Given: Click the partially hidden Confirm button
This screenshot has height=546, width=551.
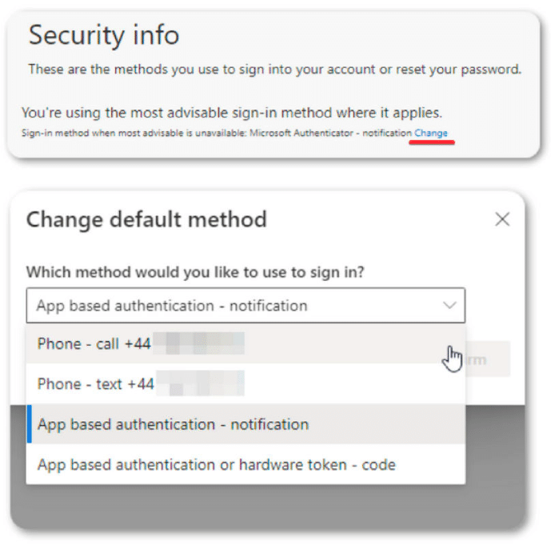Looking at the screenshot, I should point(488,359).
